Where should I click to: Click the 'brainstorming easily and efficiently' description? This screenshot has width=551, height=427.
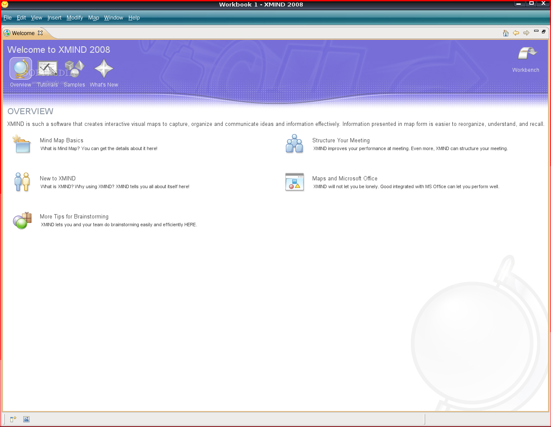pos(119,225)
